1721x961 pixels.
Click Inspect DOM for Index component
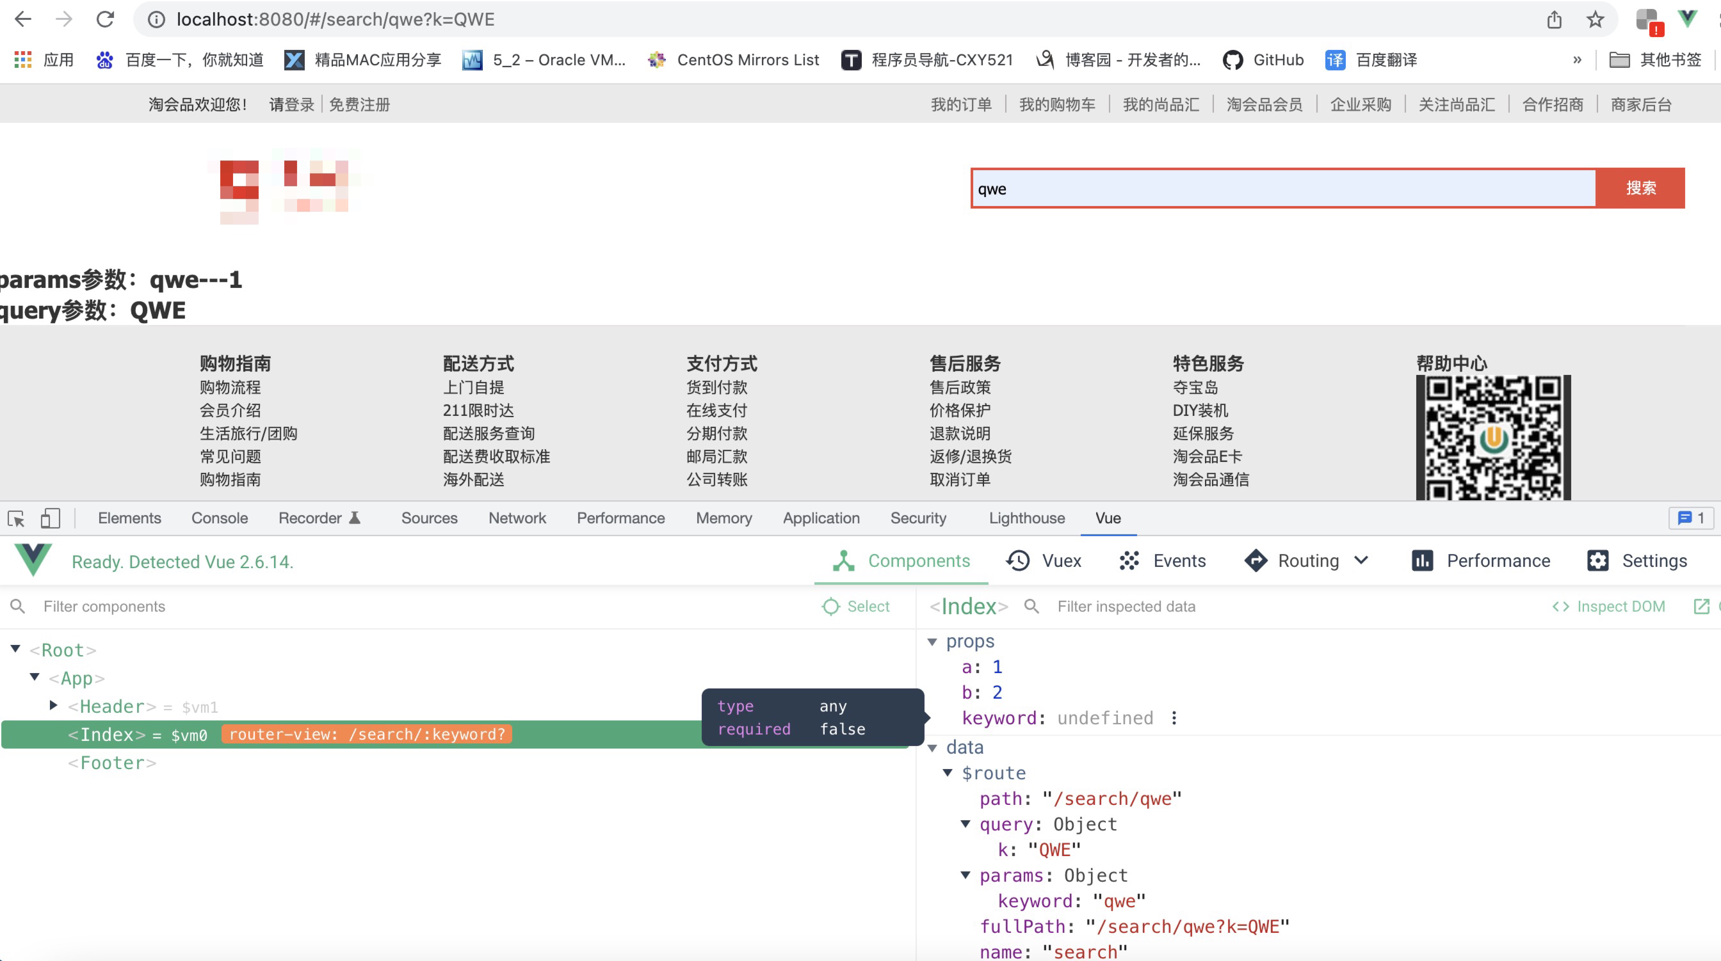tap(1609, 607)
